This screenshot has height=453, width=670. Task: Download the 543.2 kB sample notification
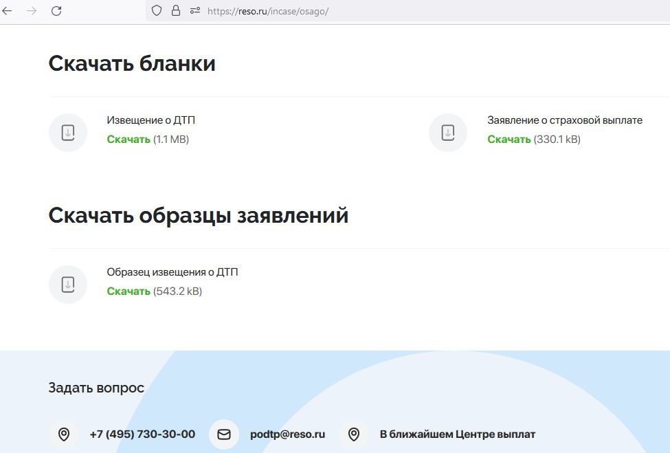129,291
